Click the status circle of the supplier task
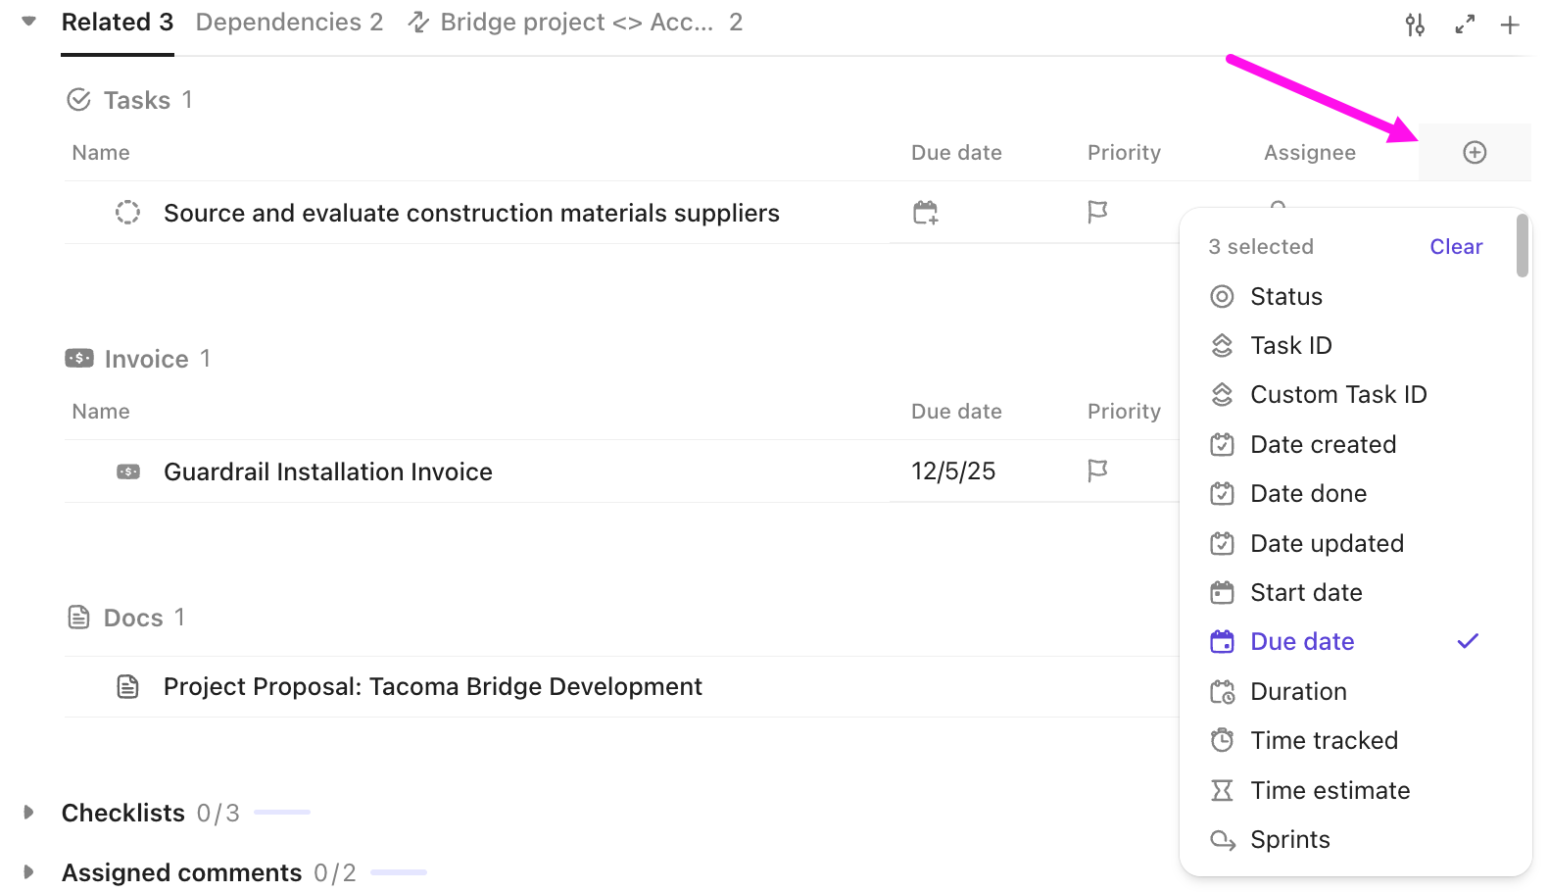 click(x=127, y=213)
